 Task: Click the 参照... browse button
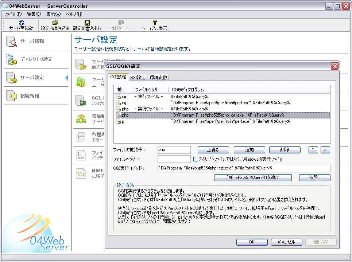(x=315, y=177)
